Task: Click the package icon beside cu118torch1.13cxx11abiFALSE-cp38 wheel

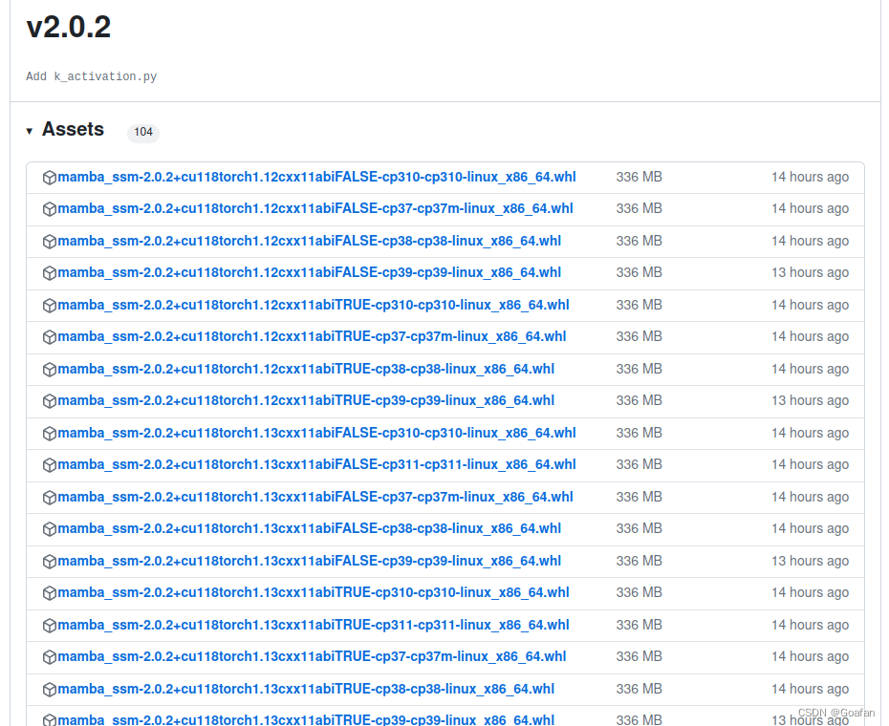Action: (49, 528)
